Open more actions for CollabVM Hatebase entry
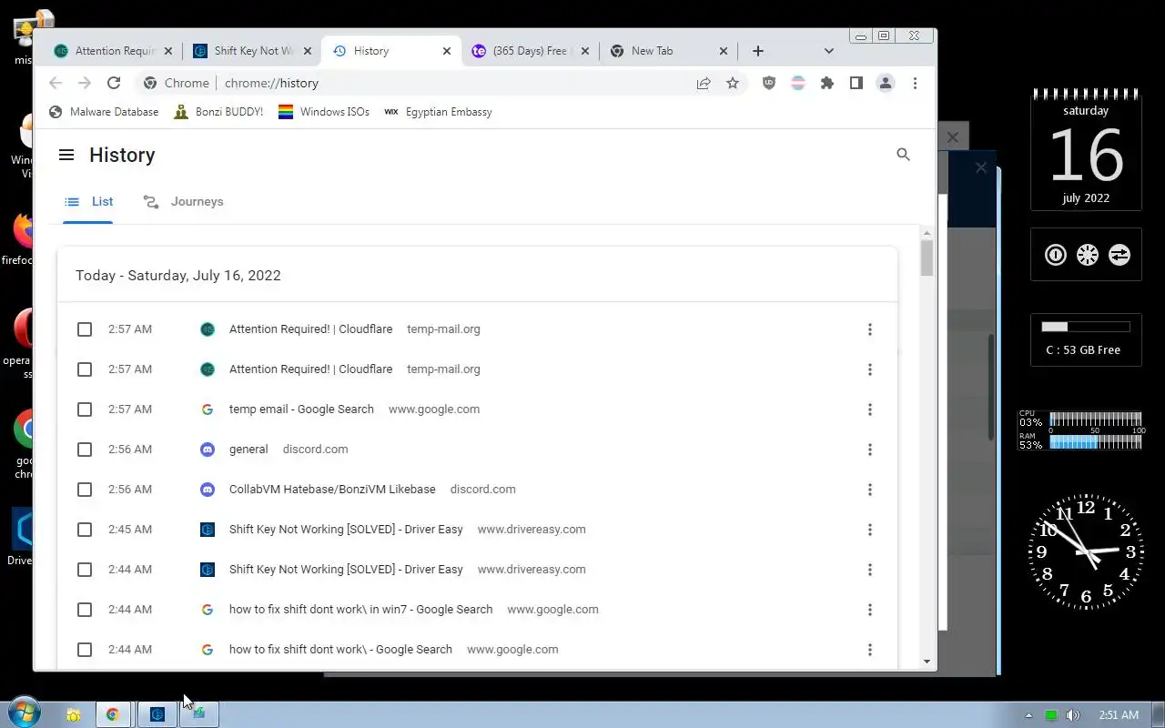Image resolution: width=1165 pixels, height=728 pixels. 870,490
